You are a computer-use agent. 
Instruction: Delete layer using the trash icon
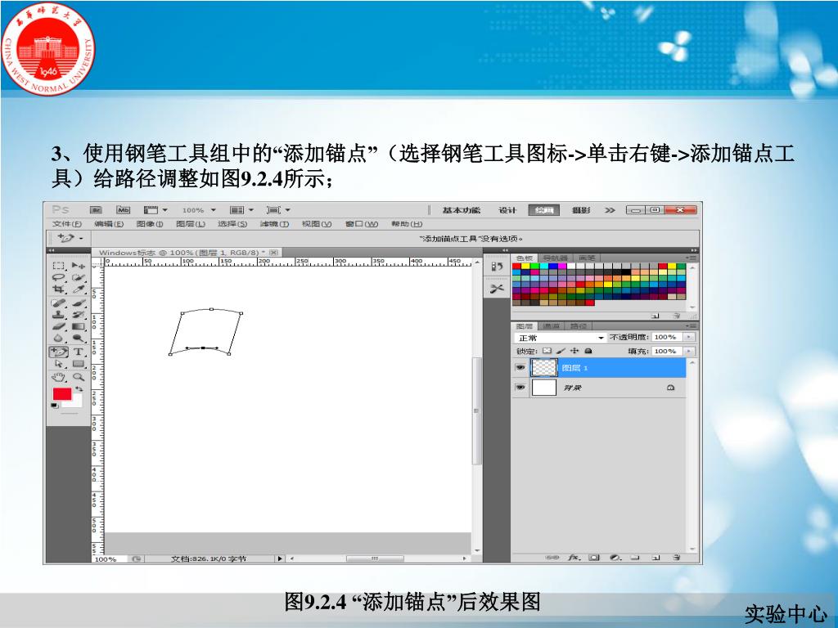pos(677,557)
